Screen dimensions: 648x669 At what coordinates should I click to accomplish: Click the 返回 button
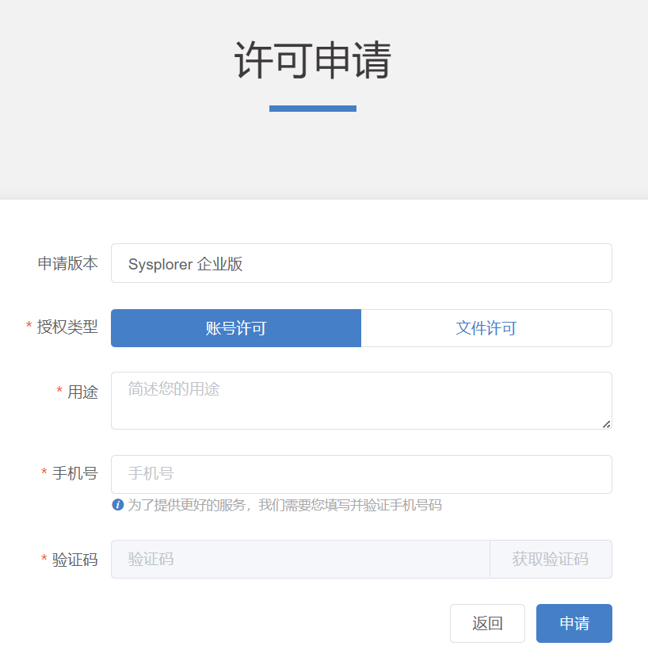tap(487, 624)
